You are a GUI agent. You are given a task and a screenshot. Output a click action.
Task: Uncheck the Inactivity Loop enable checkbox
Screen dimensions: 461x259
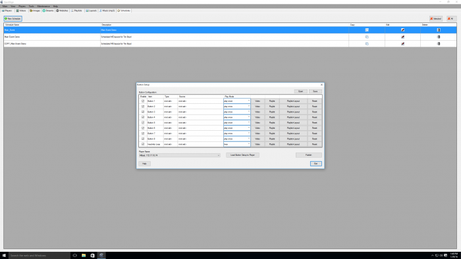coord(143,144)
